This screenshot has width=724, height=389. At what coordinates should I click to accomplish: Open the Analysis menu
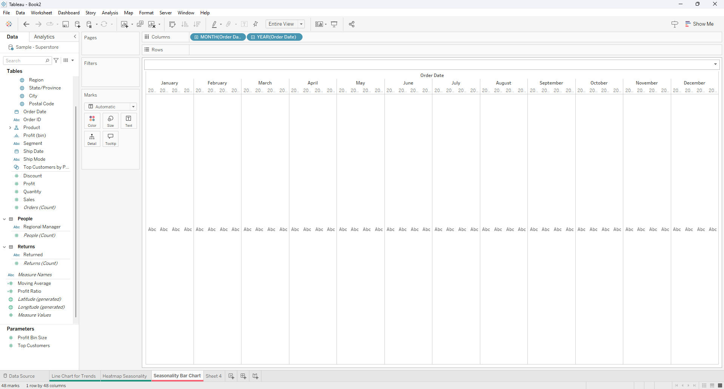pos(110,13)
